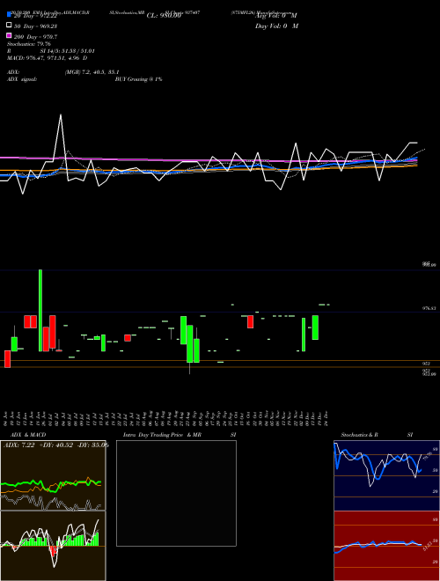The width and height of the screenshot is (440, 581).
Task: Click the 'MACD: 976.47, 971.51, 4.96 D' line
Action: point(47,58)
